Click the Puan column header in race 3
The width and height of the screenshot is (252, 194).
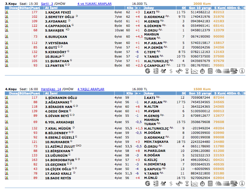coord(35,8)
